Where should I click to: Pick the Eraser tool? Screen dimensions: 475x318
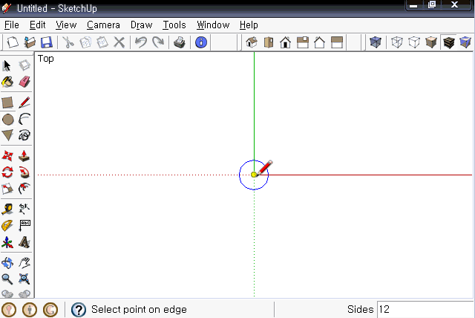click(24, 82)
